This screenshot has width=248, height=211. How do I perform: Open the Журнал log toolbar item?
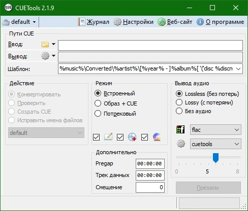point(94,22)
